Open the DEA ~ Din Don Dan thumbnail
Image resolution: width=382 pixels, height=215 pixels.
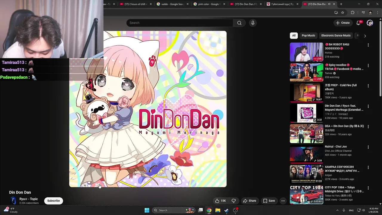(x=306, y=133)
